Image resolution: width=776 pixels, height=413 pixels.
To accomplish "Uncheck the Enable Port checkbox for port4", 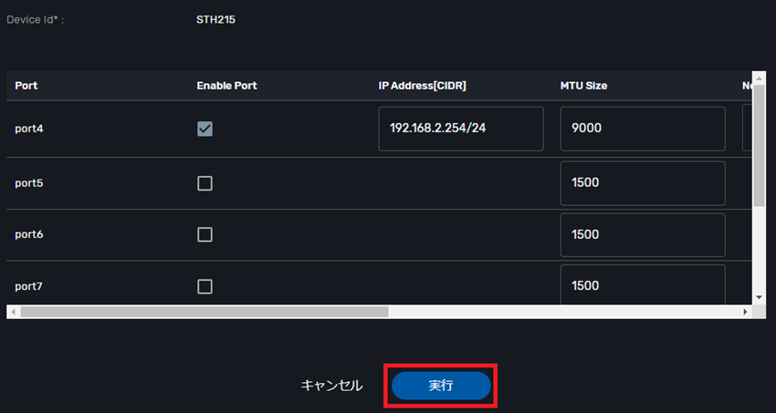I will click(x=205, y=129).
